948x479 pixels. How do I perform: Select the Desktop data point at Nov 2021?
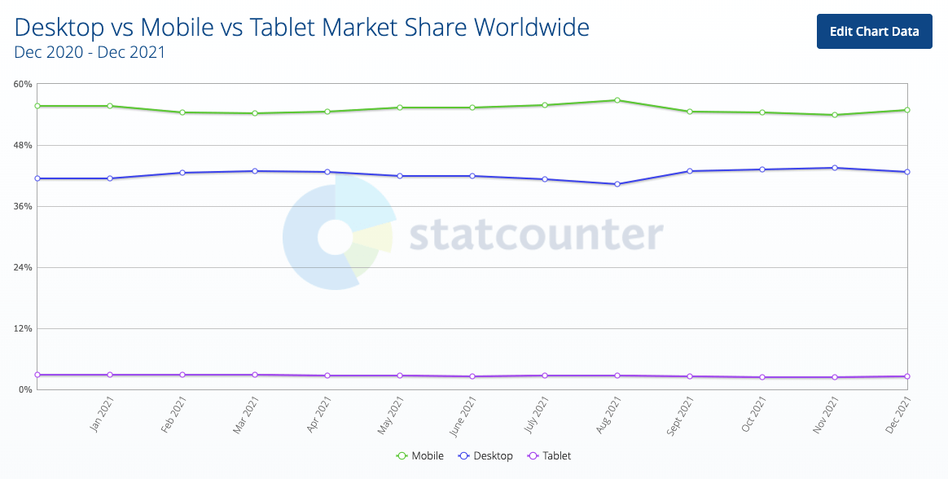click(835, 168)
